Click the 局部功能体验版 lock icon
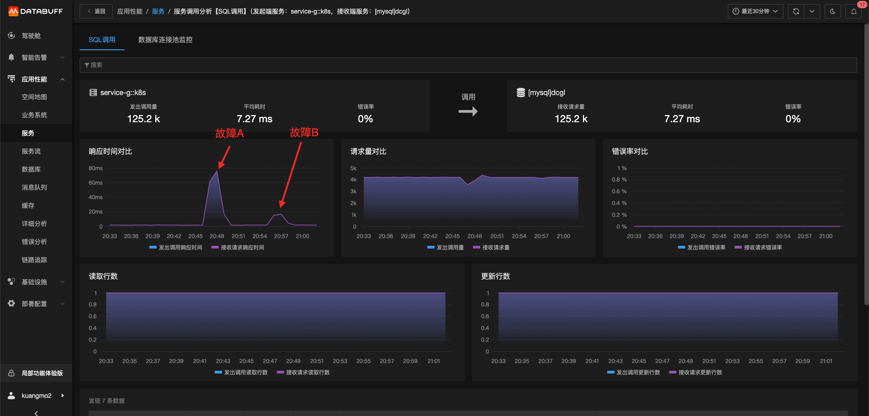 [x=11, y=373]
